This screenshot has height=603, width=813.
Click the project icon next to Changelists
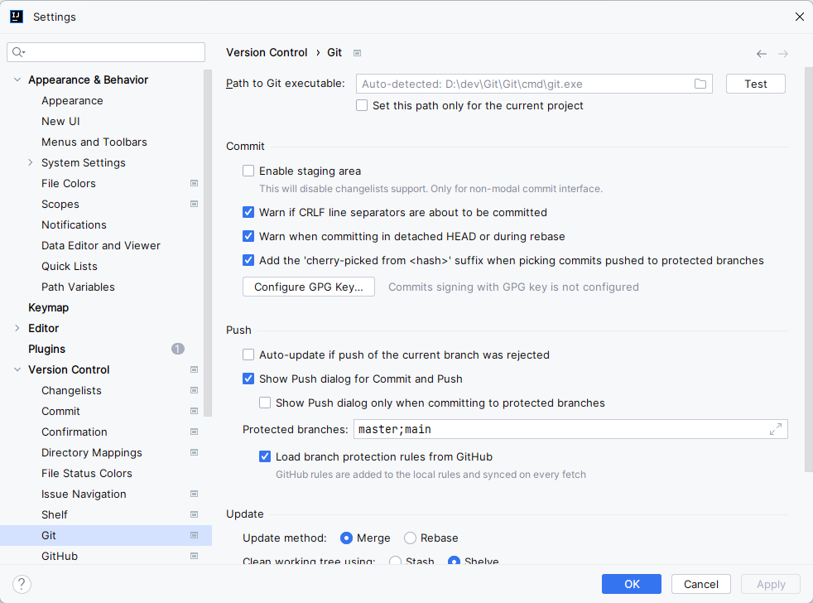point(194,390)
